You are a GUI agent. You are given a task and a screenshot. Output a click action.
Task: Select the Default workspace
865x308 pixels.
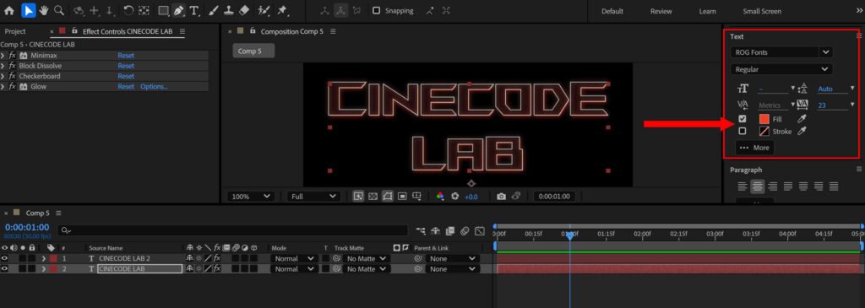pos(612,11)
